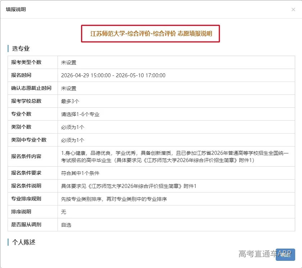This screenshot has width=302, height=268.
Task: Click the 确认志愿截止时间 label
Action: point(31,88)
